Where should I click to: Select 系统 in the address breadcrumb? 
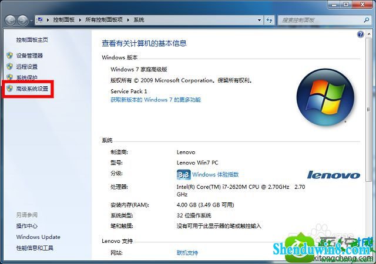coord(139,20)
